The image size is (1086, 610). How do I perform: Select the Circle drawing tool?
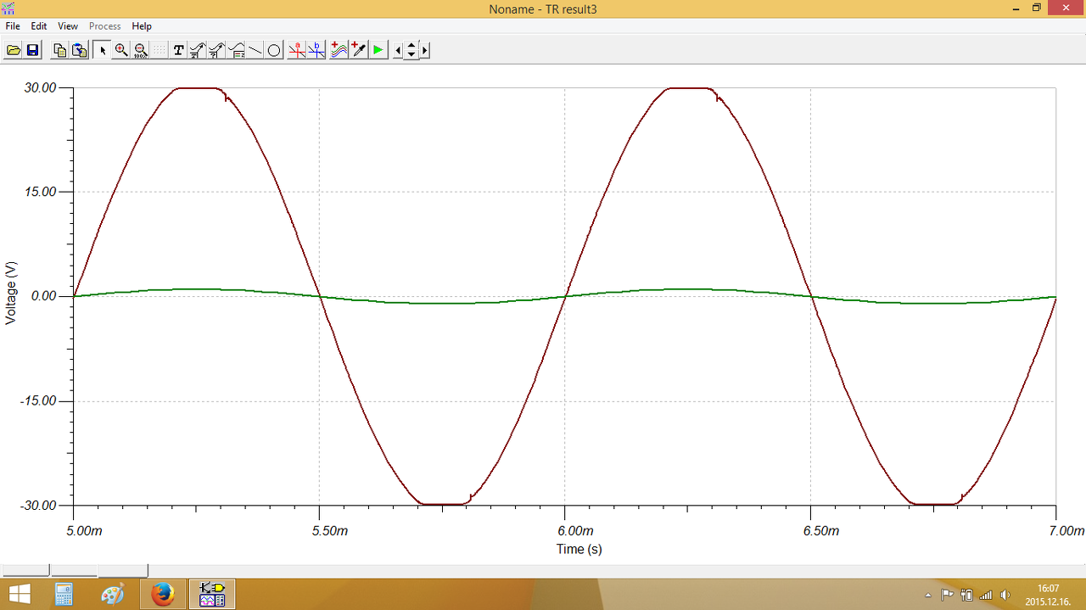(x=274, y=50)
